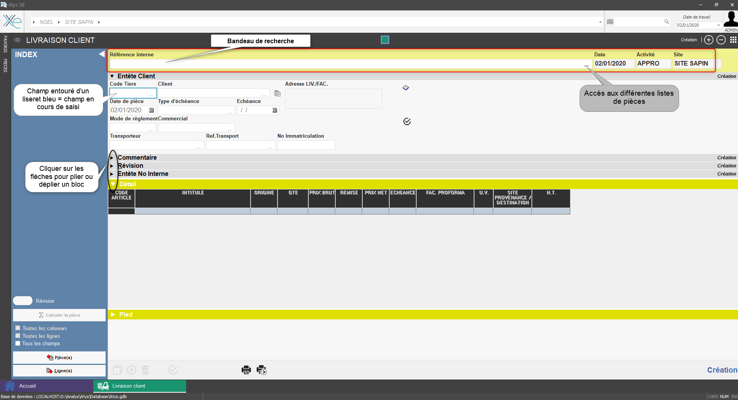
Task: Expand the Pied section
Action: (113, 315)
